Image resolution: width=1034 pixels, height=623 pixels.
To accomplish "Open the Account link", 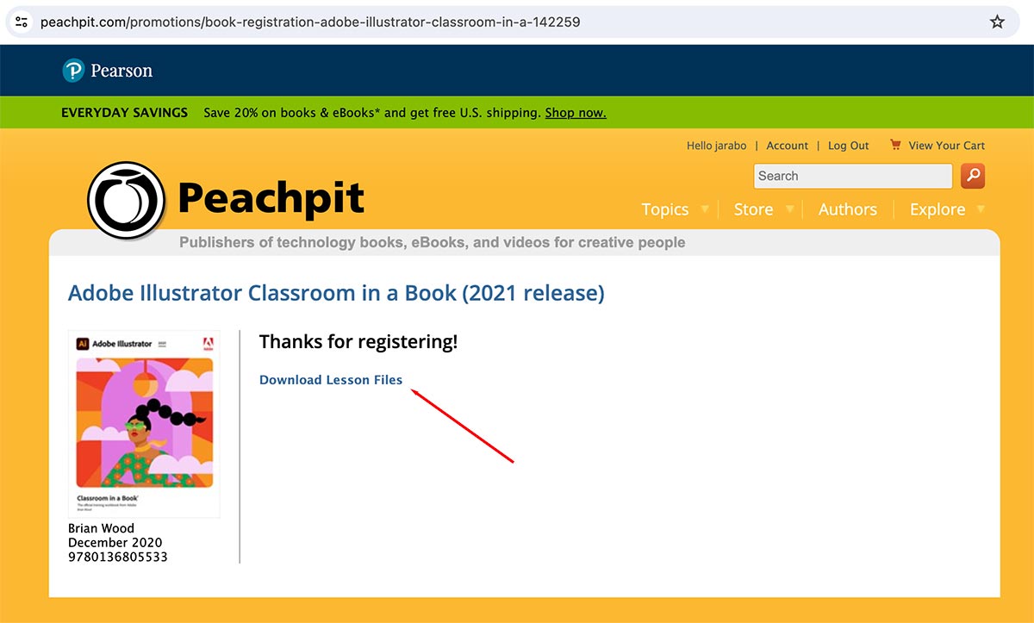I will click(787, 146).
